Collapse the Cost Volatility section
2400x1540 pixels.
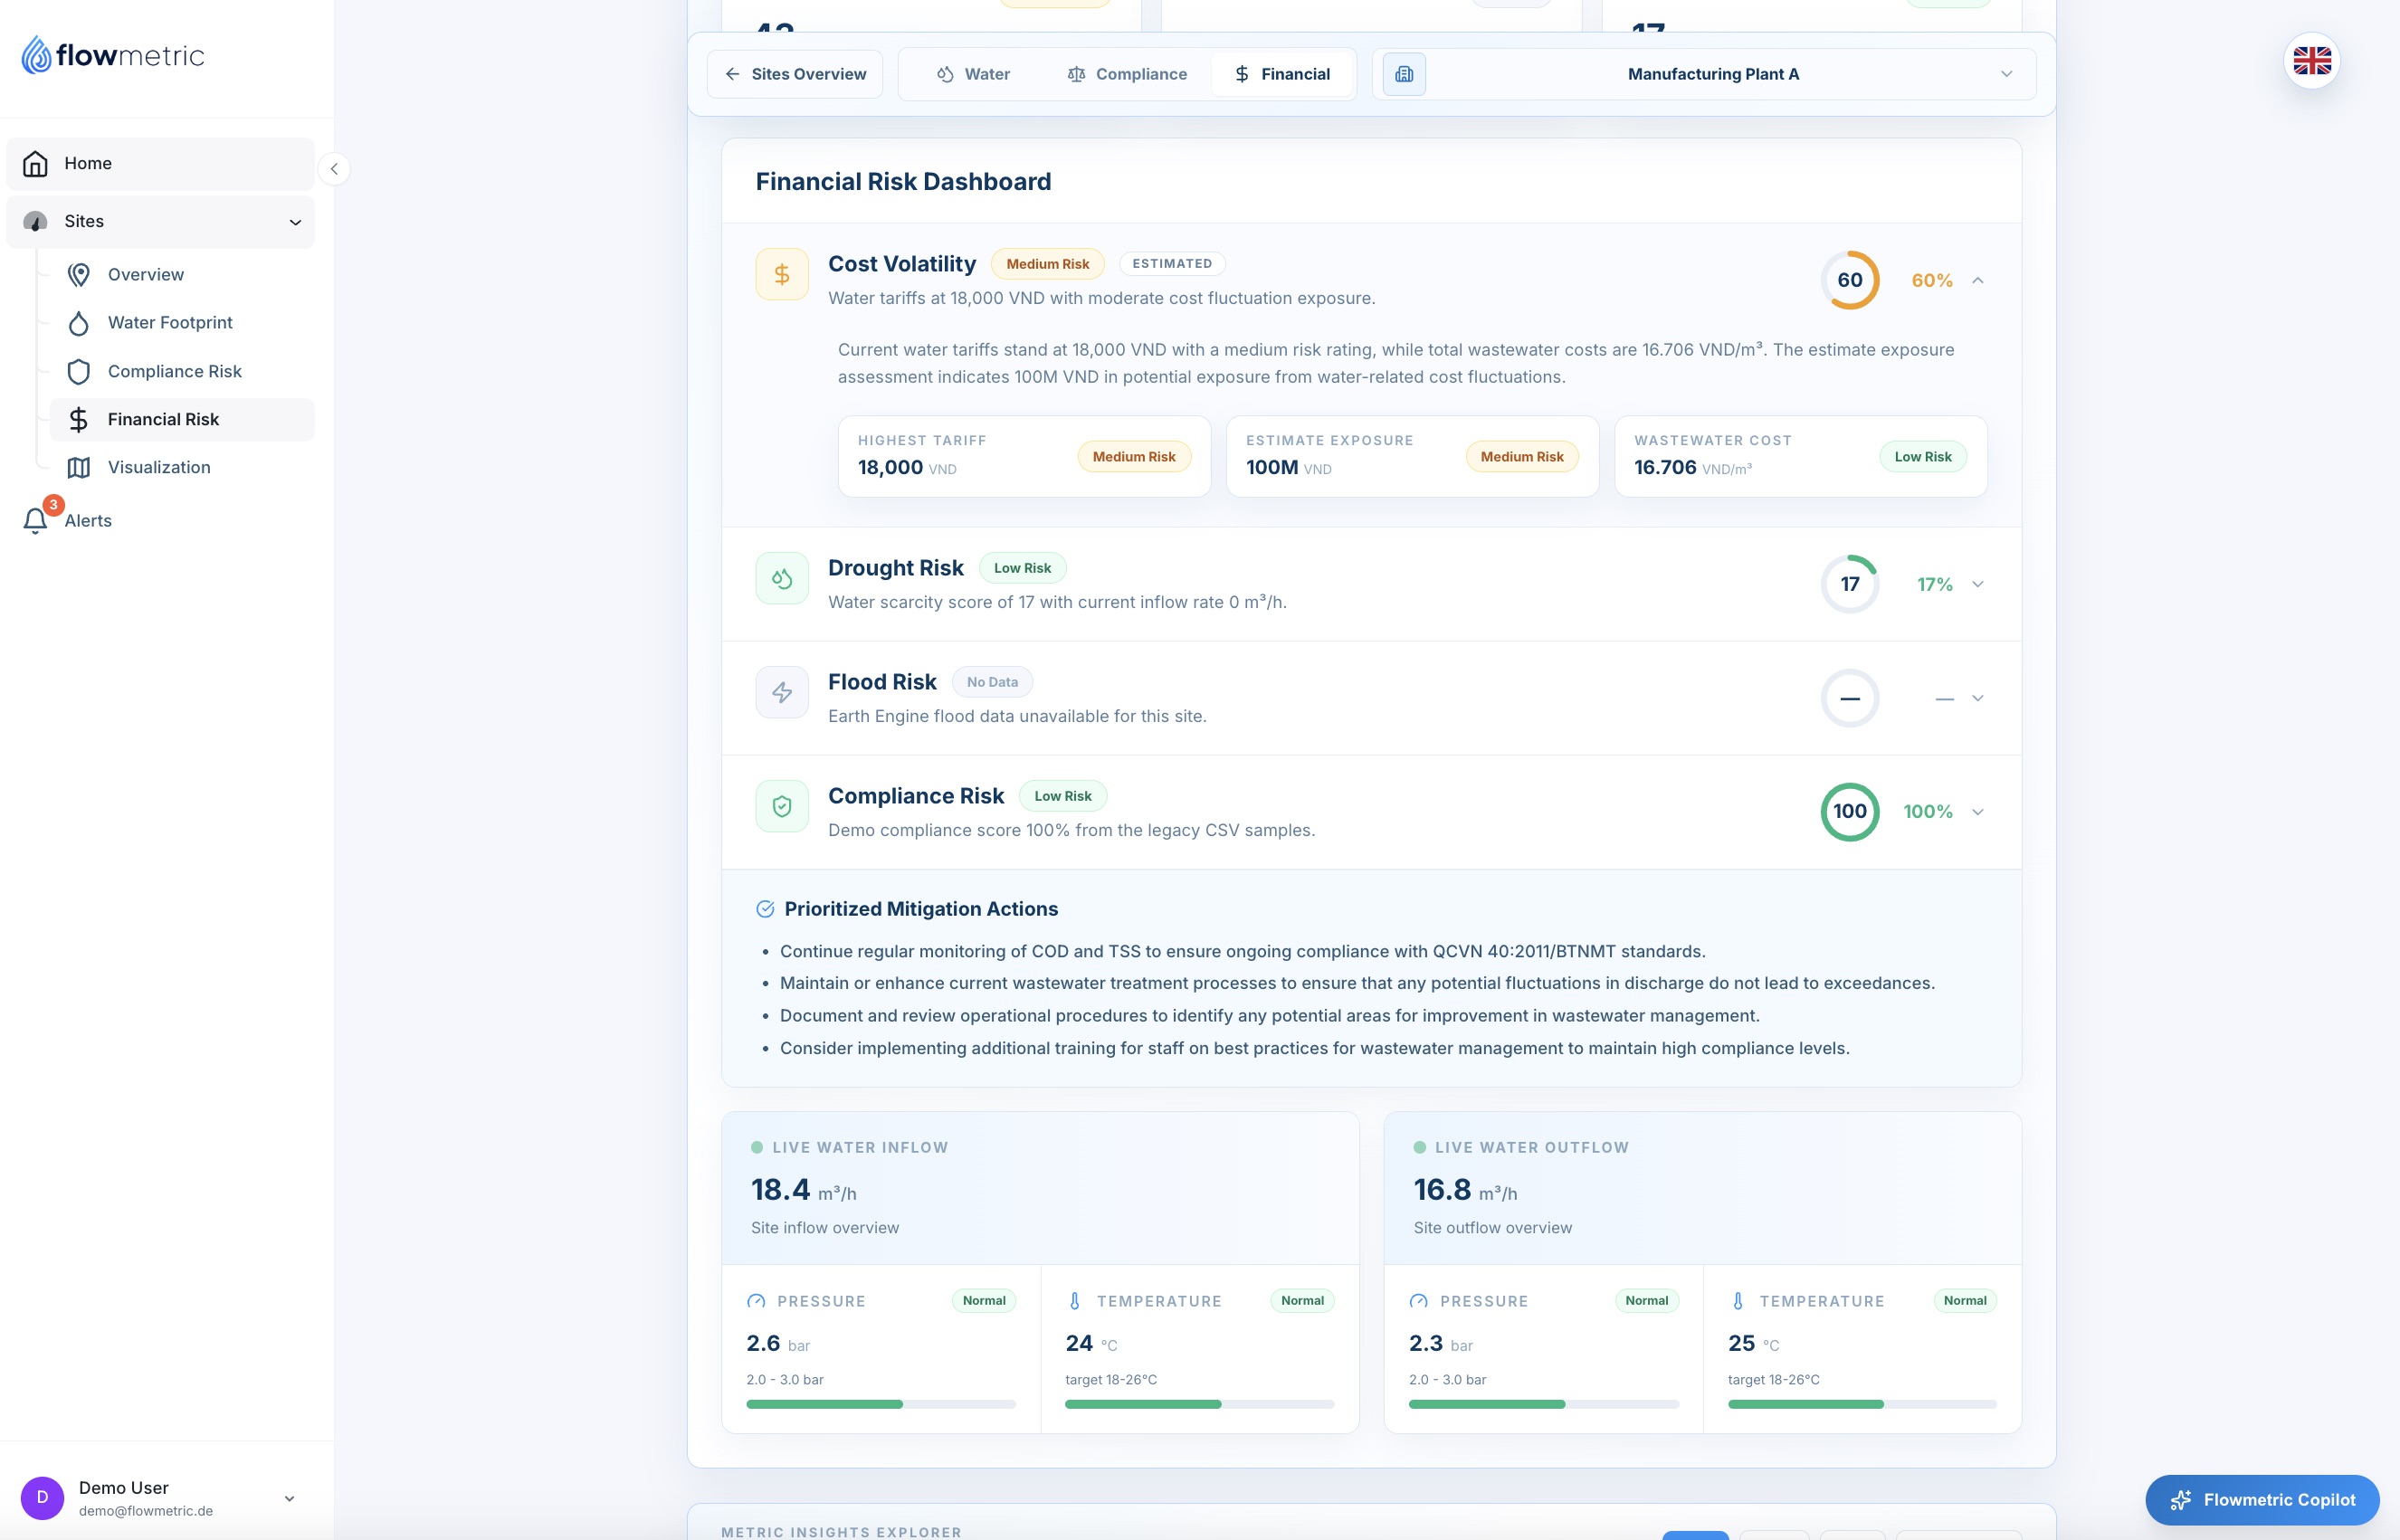(x=1978, y=281)
